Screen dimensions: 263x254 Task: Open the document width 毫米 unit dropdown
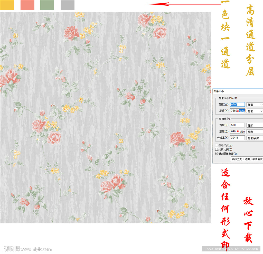pyautogui.click(x=255, y=125)
